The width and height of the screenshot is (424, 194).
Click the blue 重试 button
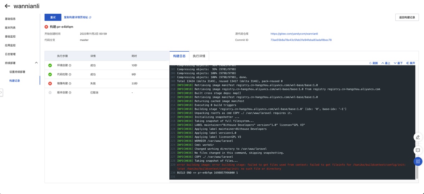click(x=53, y=17)
